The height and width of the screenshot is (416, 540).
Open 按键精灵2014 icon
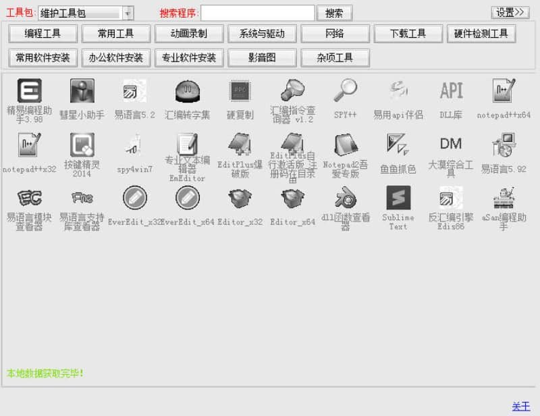(x=82, y=145)
